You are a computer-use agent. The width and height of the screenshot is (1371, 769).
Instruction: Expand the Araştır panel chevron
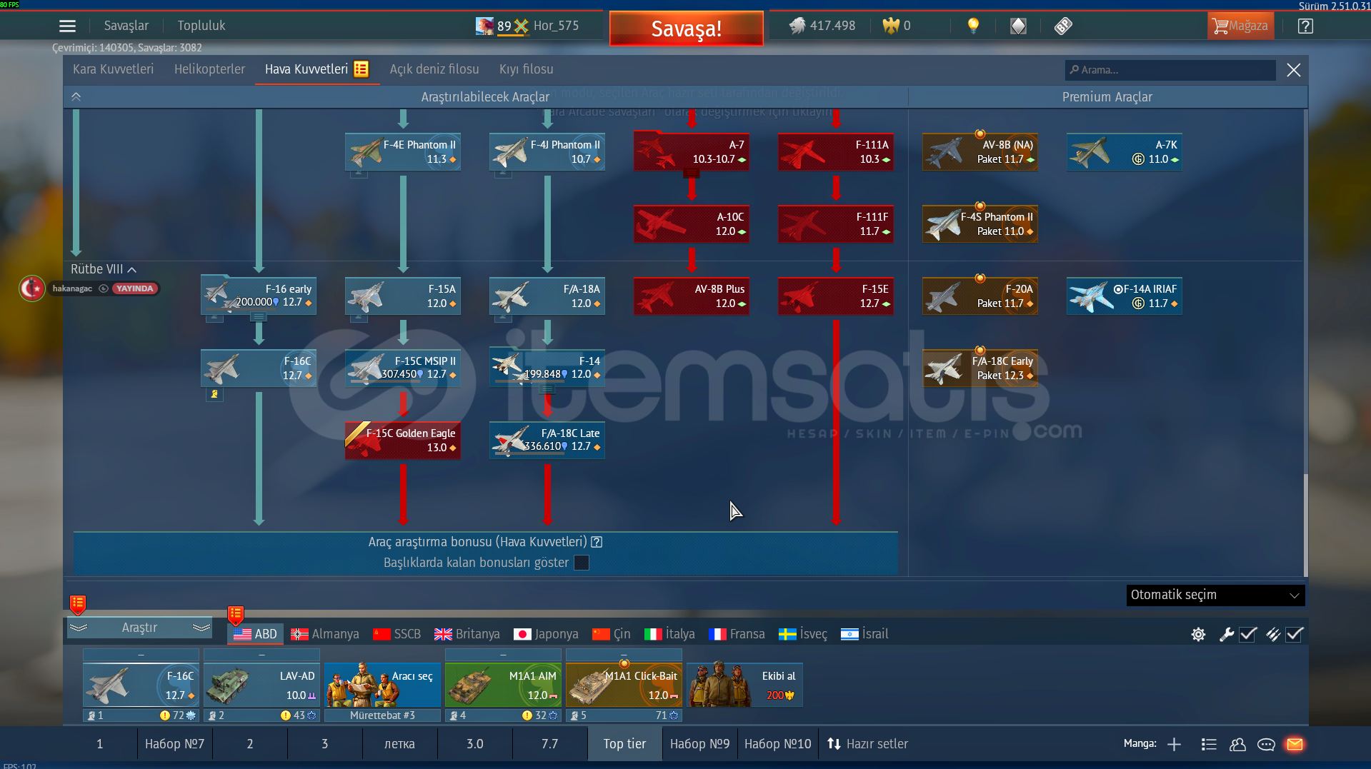pos(139,628)
